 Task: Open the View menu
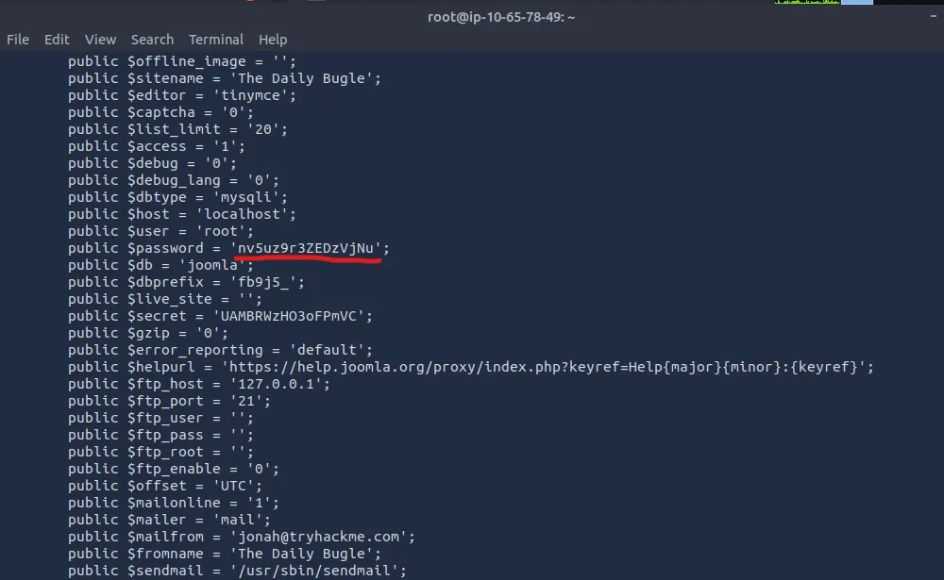click(100, 40)
